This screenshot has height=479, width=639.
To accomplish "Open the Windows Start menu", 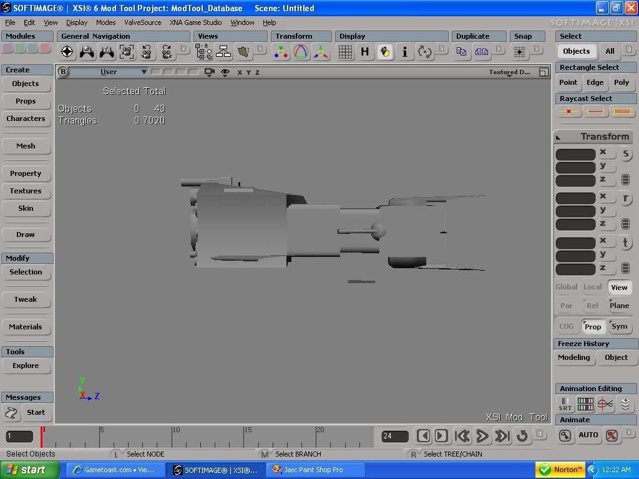I will click(x=30, y=470).
